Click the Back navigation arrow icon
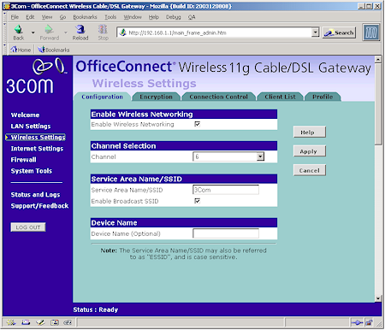Viewport: 385px width, 330px height. pyautogui.click(x=19, y=29)
